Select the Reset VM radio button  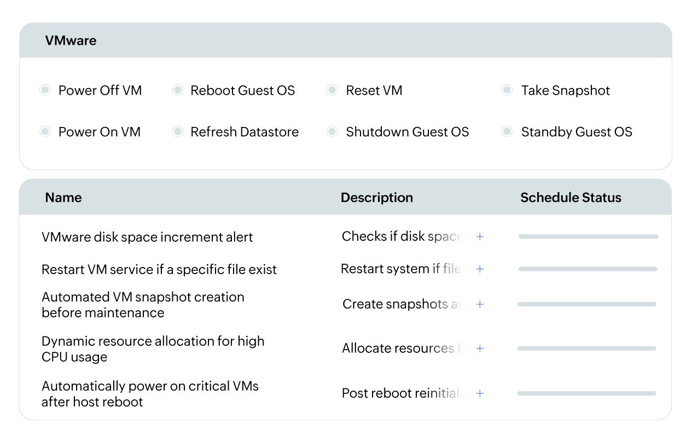[x=332, y=90]
